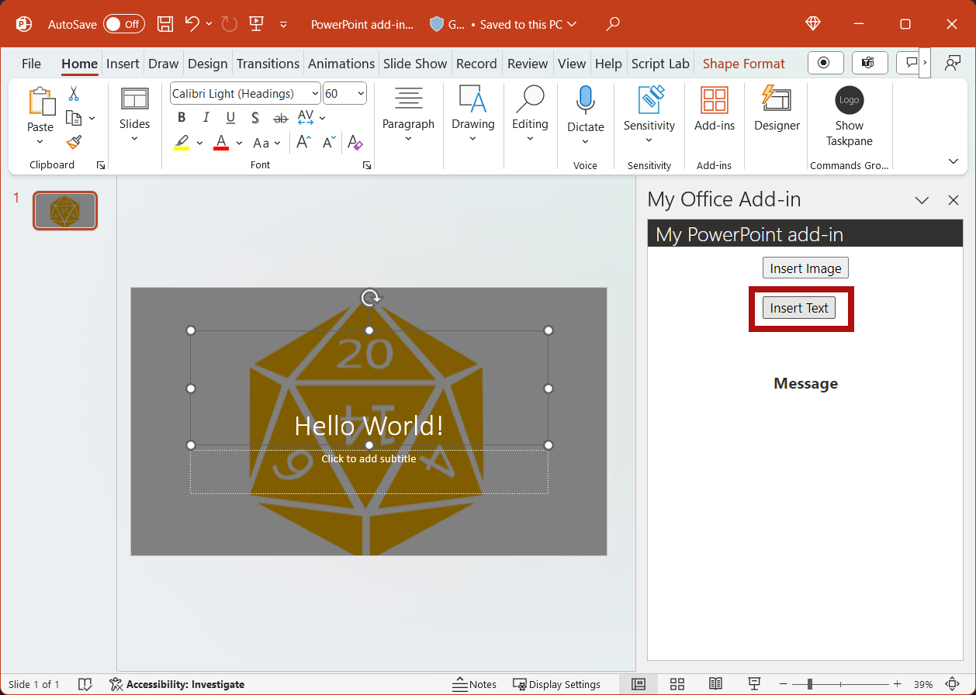Viewport: 976px width, 695px height.
Task: Decrease font size
Action: coord(329,143)
